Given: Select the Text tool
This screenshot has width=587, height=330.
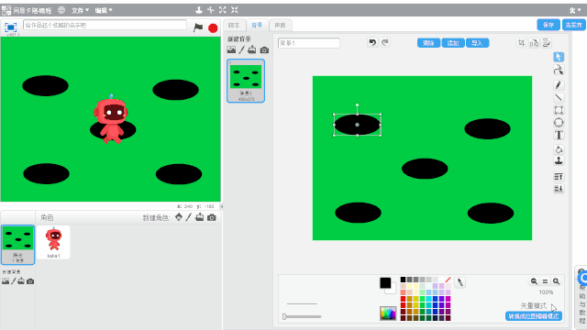Looking at the screenshot, I should pyautogui.click(x=559, y=135).
